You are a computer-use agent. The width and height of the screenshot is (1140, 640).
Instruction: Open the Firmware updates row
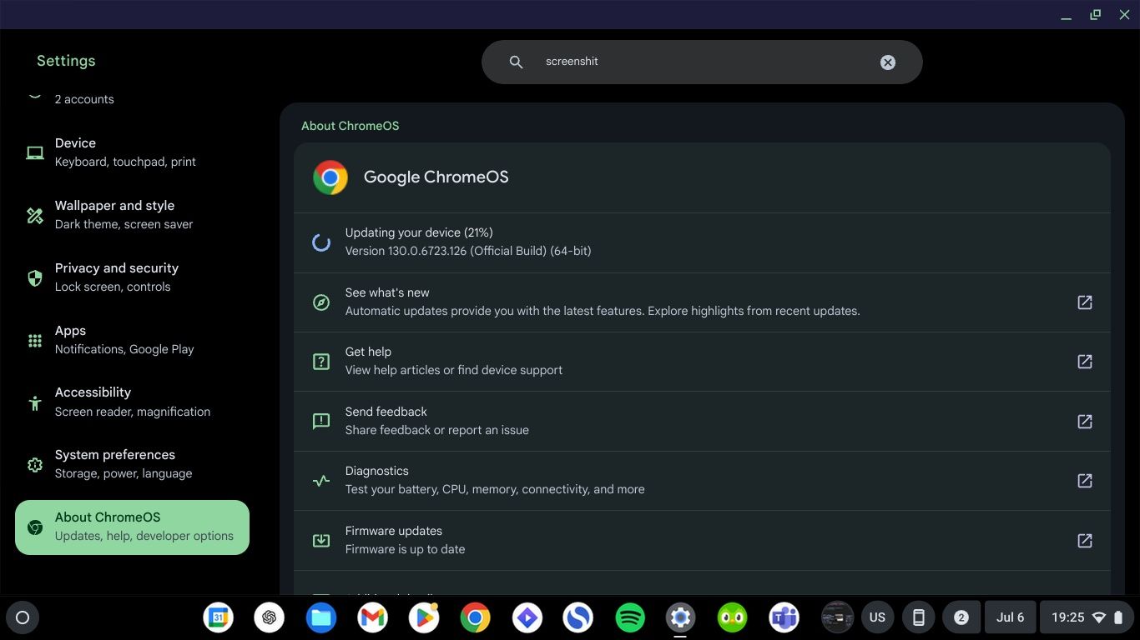(x=702, y=541)
